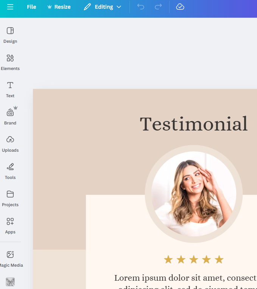Viewport: 257px width, 289px height.
Task: Redo the last action
Action: (x=158, y=7)
